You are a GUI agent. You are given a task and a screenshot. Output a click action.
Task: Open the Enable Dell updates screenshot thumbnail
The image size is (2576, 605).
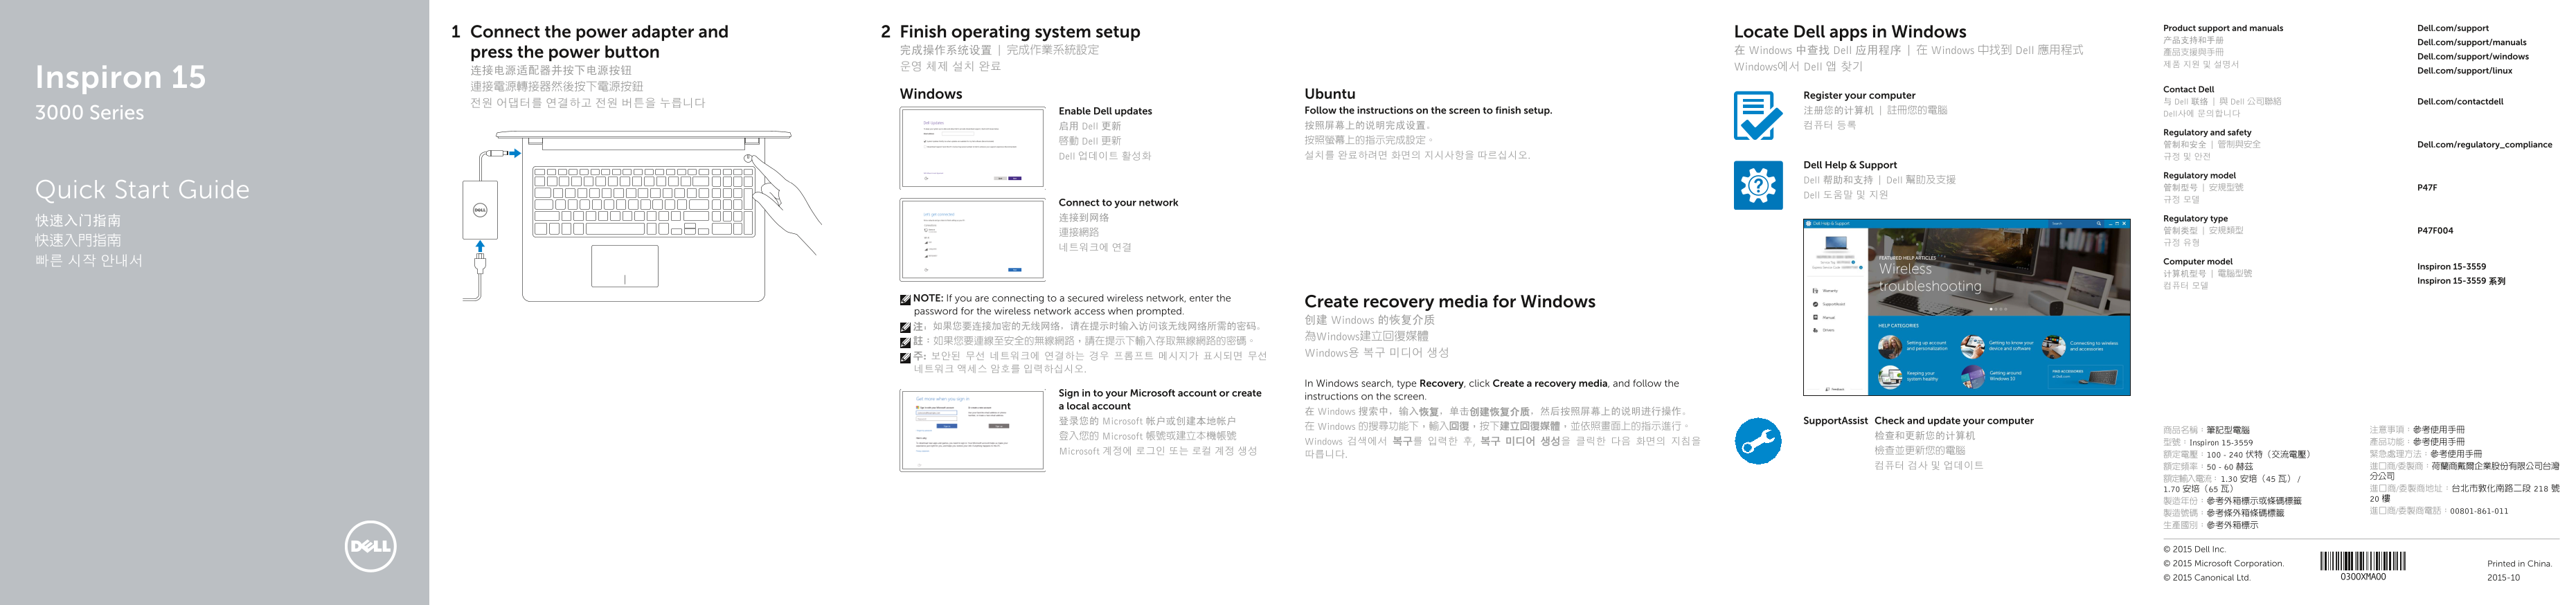pyautogui.click(x=972, y=148)
